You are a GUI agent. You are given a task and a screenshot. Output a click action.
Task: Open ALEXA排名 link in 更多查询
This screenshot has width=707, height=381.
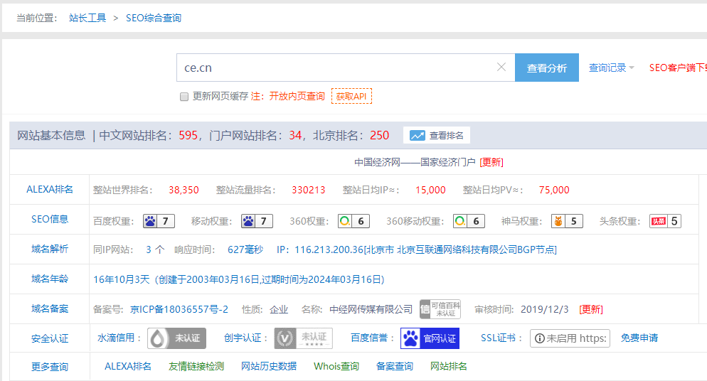tap(128, 366)
